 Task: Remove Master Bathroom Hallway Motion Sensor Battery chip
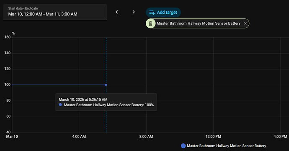245,23
